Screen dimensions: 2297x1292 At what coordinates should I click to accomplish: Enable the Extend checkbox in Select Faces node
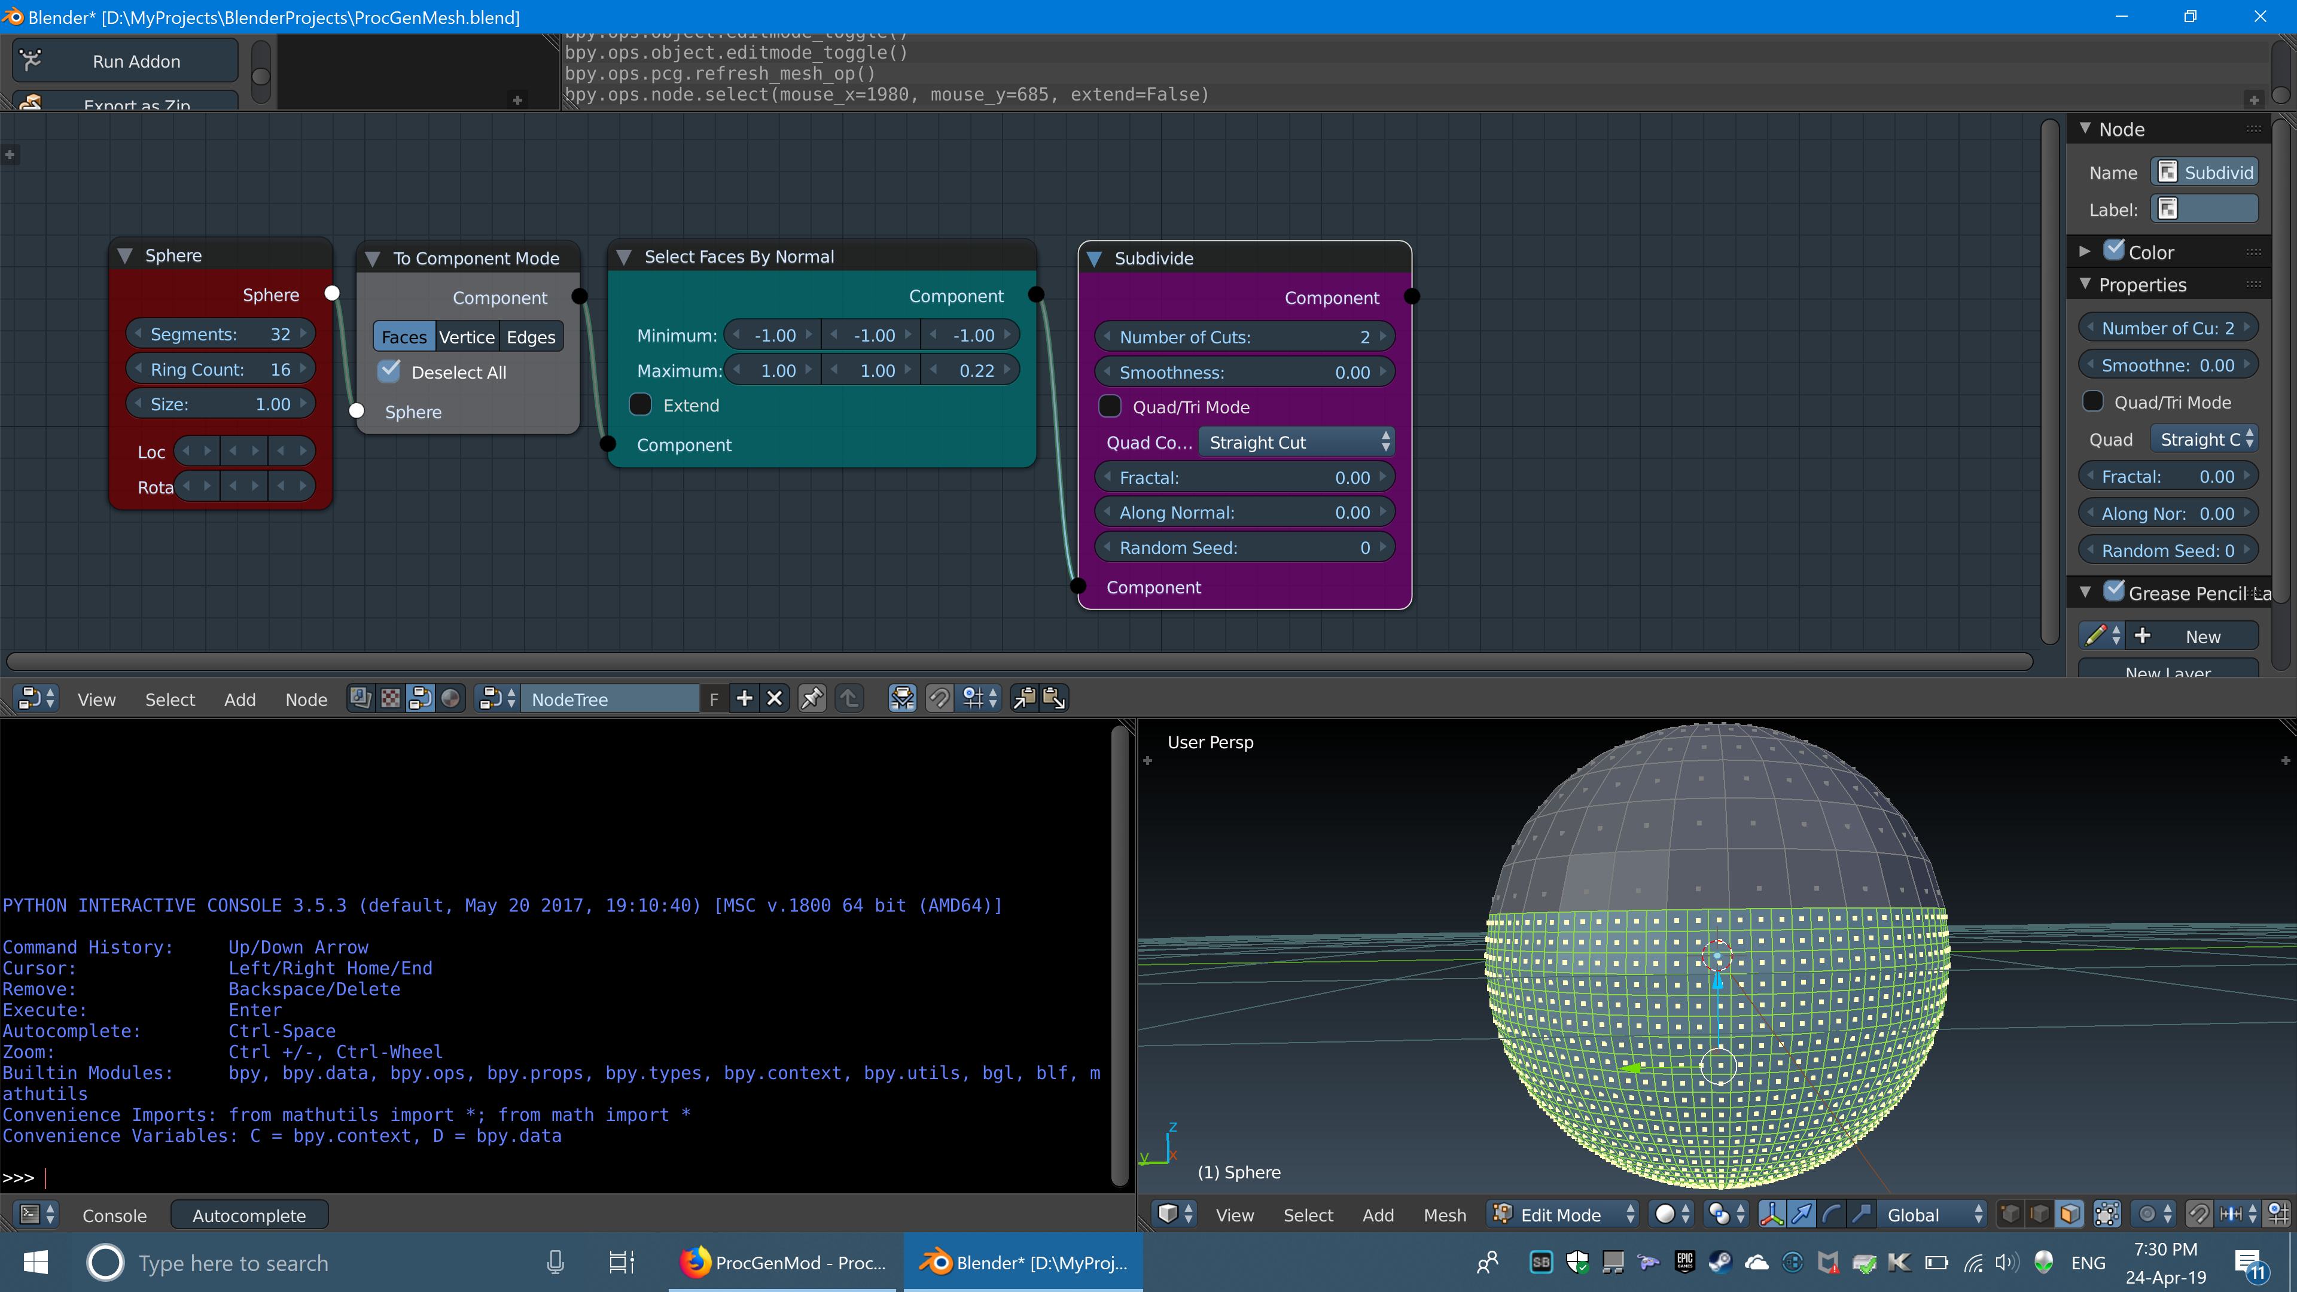[x=640, y=405]
